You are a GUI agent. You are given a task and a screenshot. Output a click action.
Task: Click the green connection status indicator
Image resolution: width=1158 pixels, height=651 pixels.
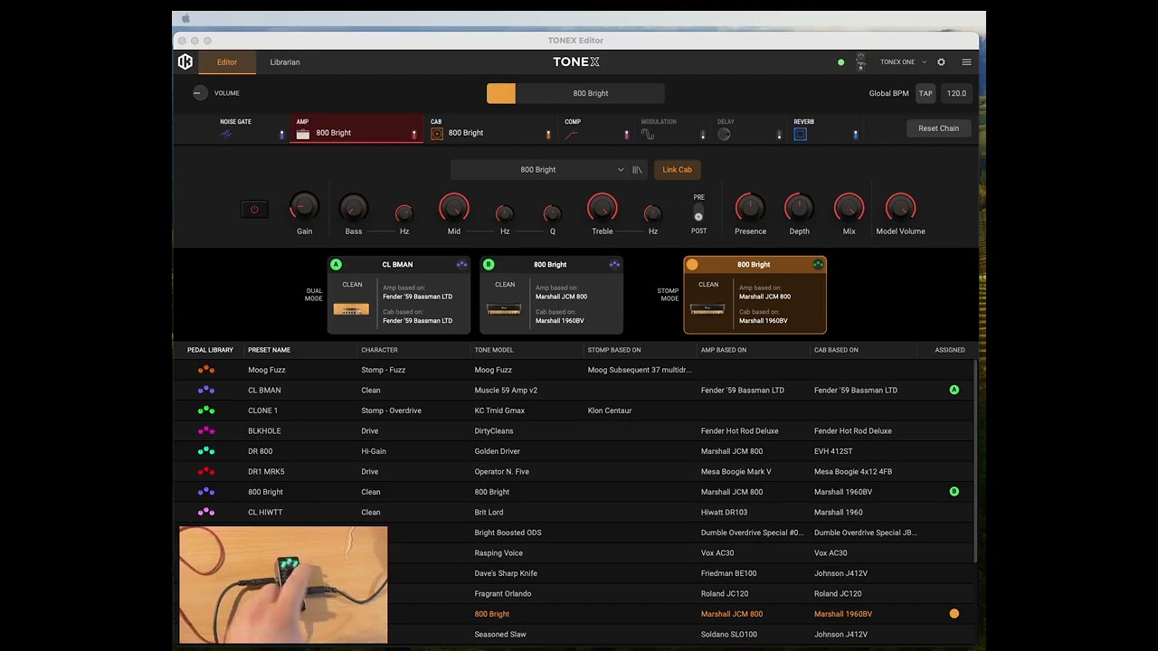(840, 62)
